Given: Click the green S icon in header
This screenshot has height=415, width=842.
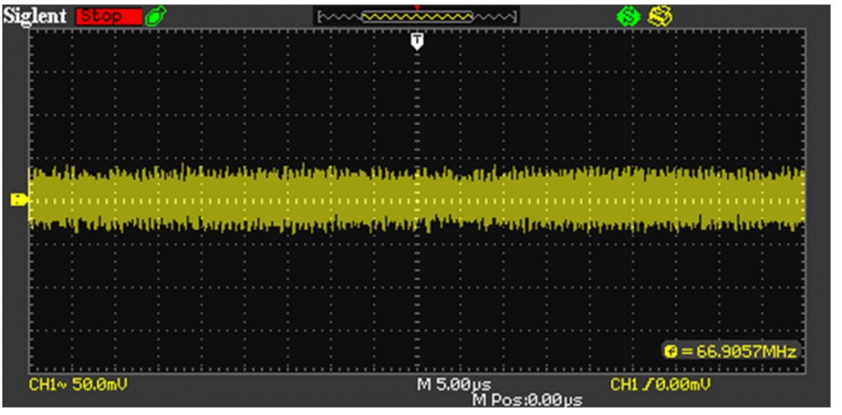Looking at the screenshot, I should click(629, 16).
